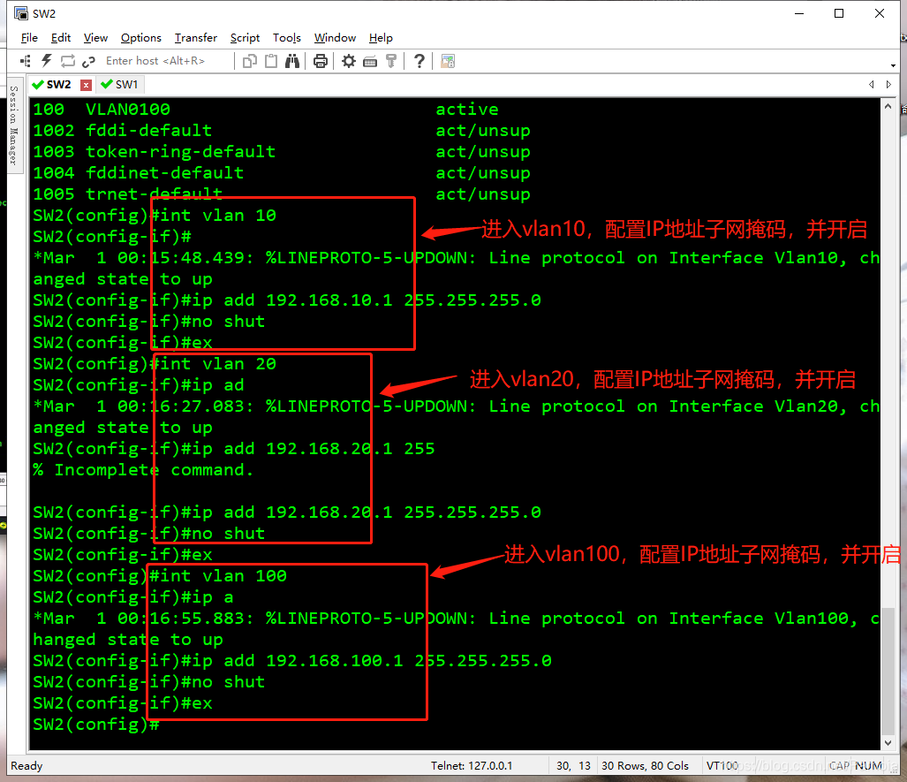Click the SecureFX launch icon in toolbar
This screenshot has height=782, width=907.
tap(448, 61)
